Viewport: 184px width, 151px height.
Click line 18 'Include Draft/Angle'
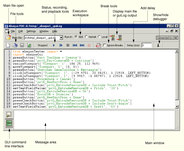pos(110,103)
